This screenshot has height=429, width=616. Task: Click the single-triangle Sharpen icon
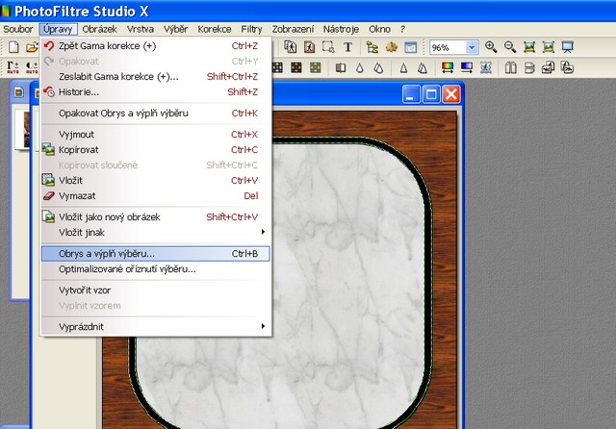(x=403, y=68)
